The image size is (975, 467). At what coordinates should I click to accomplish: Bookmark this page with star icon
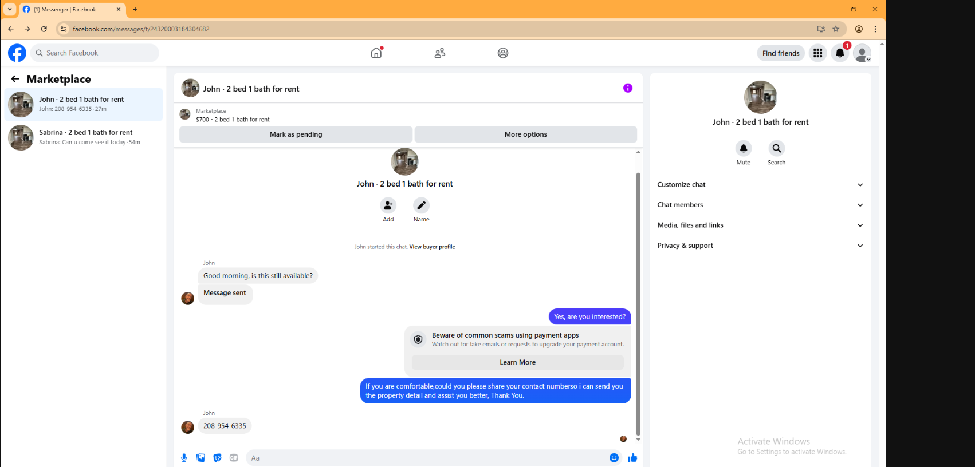click(x=836, y=29)
